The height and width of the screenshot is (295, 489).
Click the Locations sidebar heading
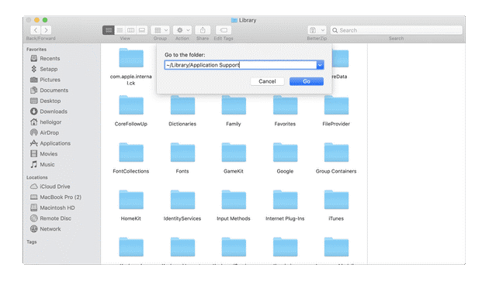click(36, 177)
